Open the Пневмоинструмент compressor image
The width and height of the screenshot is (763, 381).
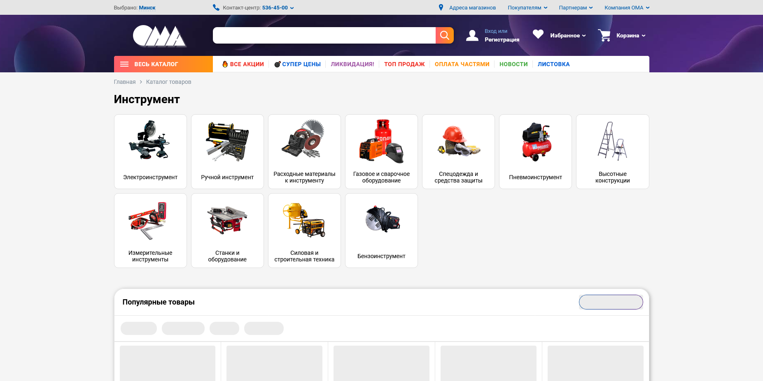(x=535, y=141)
